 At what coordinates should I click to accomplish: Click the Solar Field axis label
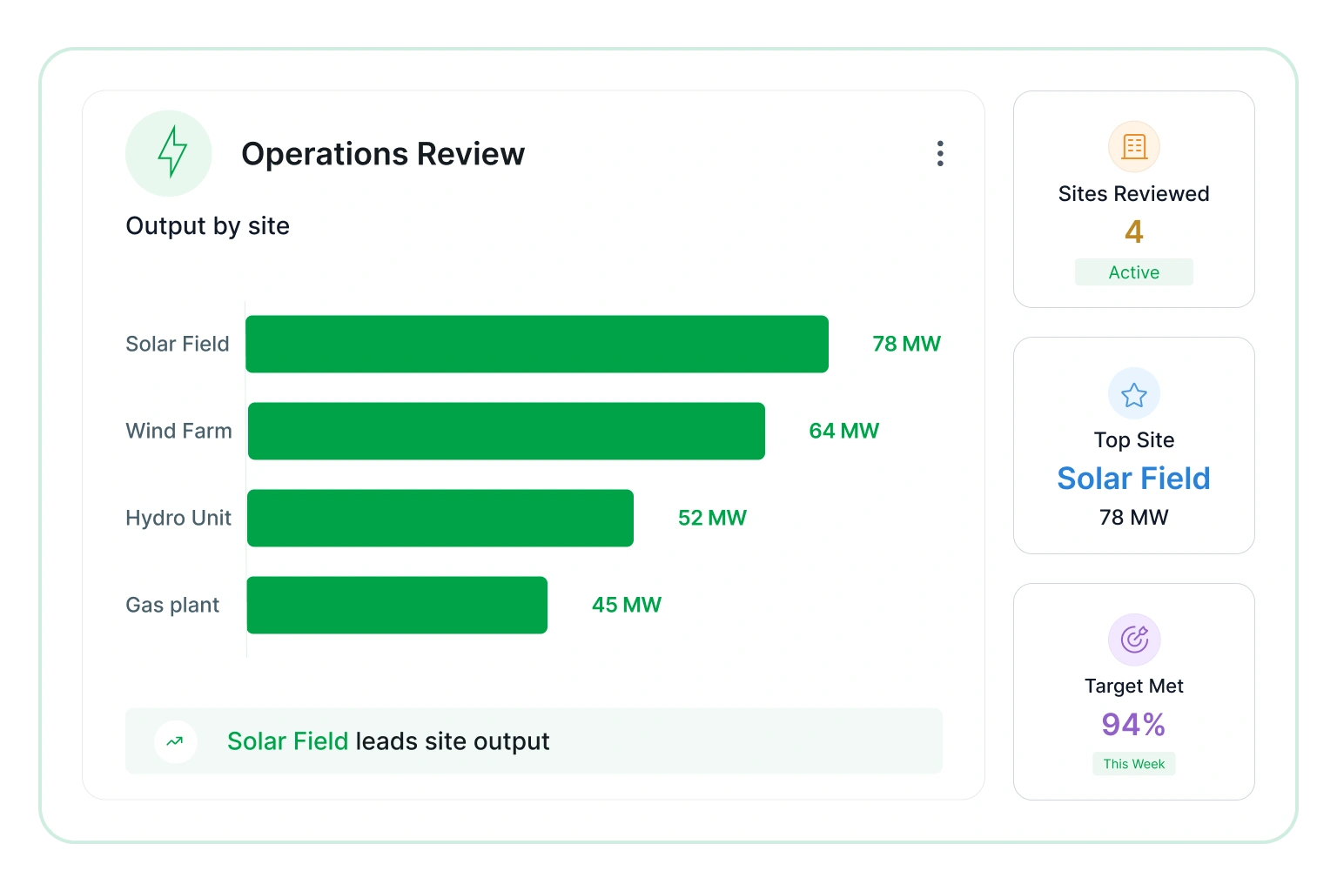point(178,344)
